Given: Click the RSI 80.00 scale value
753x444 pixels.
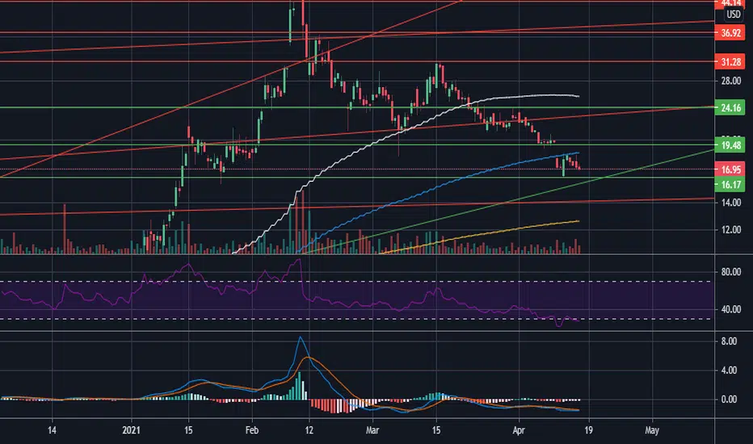Looking at the screenshot, I should point(730,272).
